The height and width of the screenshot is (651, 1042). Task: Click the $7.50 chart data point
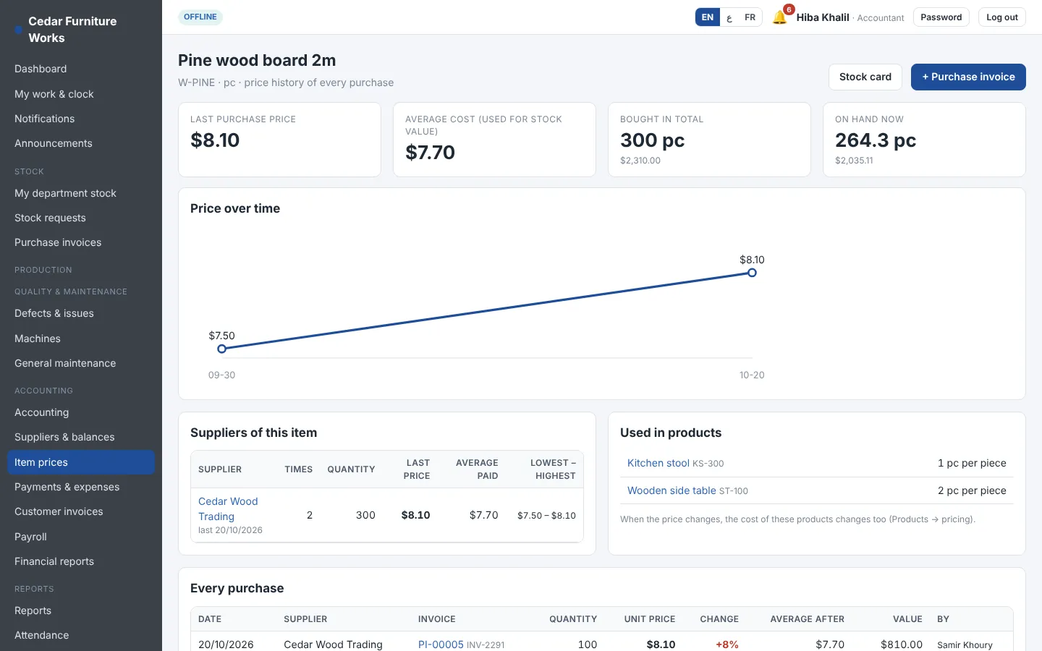(x=222, y=349)
